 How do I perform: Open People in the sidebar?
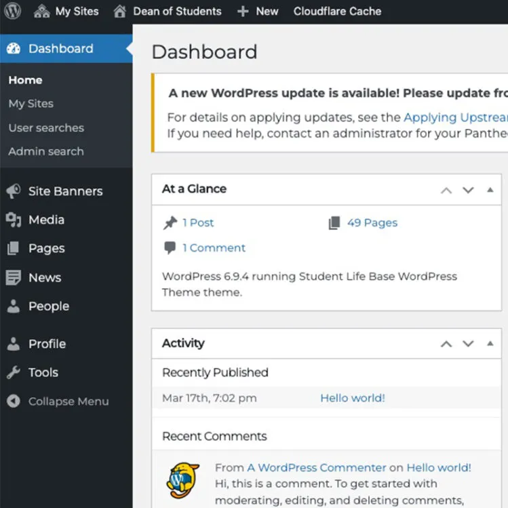tap(49, 306)
